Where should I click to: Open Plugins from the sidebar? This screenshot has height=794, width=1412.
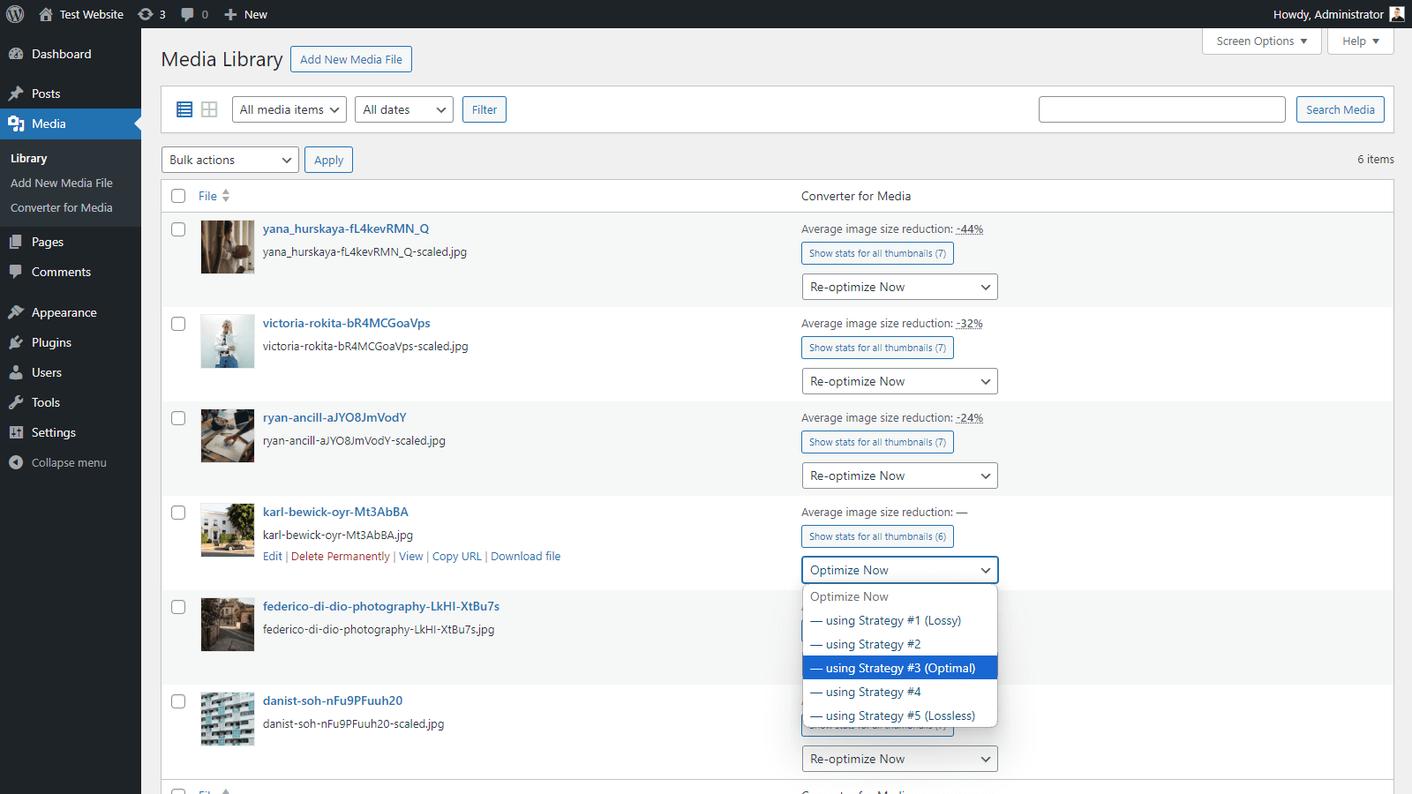51,342
